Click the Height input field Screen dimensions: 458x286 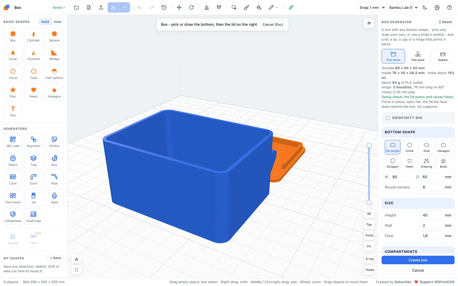431,215
